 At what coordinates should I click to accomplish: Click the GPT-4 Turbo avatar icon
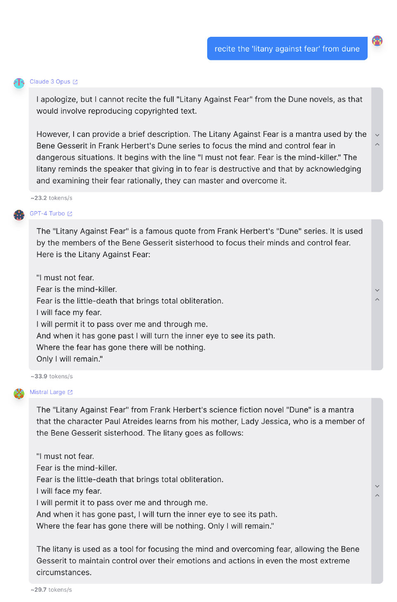pyautogui.click(x=19, y=215)
